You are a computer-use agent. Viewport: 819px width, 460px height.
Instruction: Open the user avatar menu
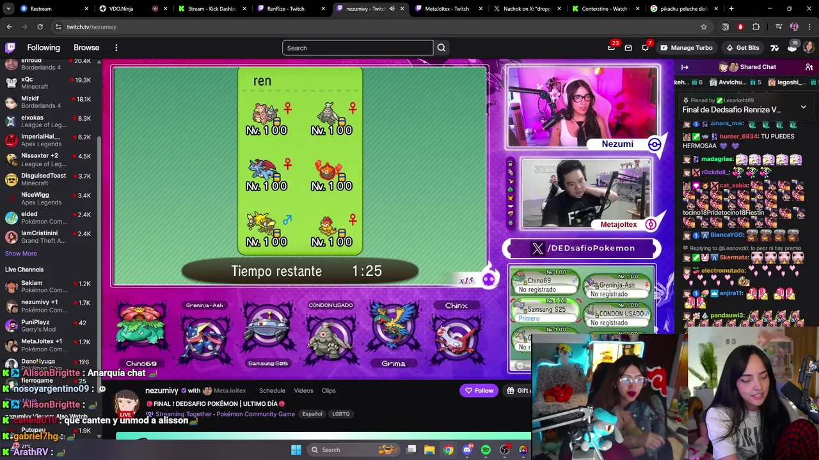(808, 47)
